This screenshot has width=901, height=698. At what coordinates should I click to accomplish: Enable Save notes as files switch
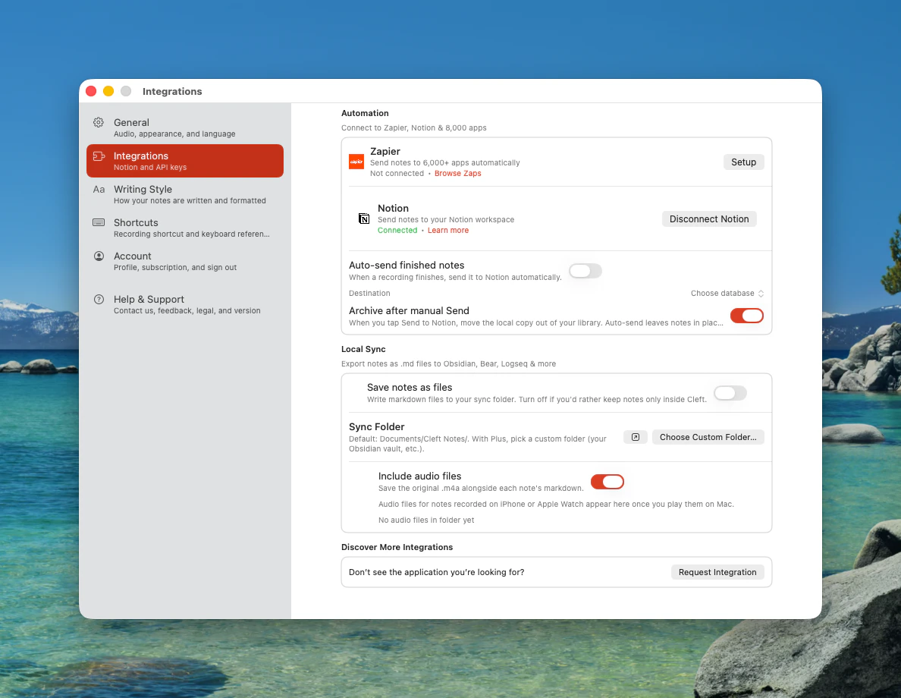tap(730, 393)
